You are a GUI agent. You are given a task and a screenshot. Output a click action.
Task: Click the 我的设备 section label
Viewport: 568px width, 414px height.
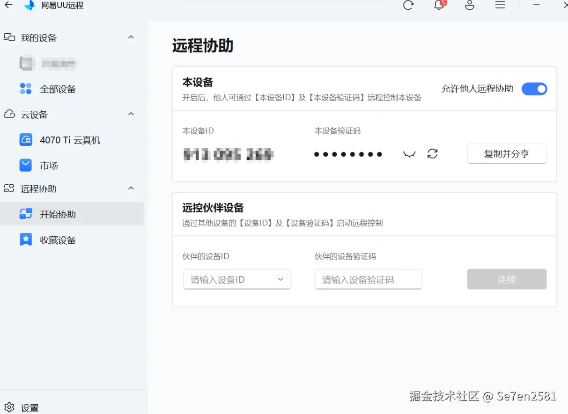[x=39, y=38]
